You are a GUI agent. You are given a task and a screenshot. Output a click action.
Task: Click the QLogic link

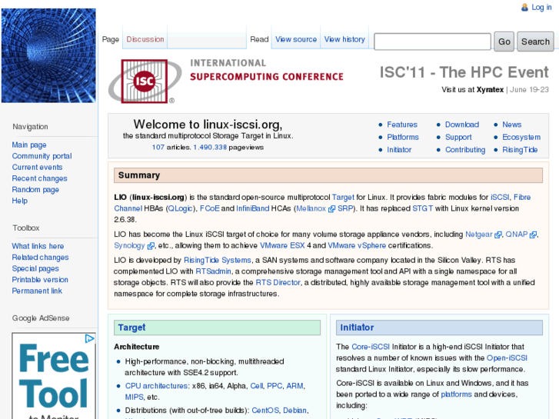click(x=180, y=208)
